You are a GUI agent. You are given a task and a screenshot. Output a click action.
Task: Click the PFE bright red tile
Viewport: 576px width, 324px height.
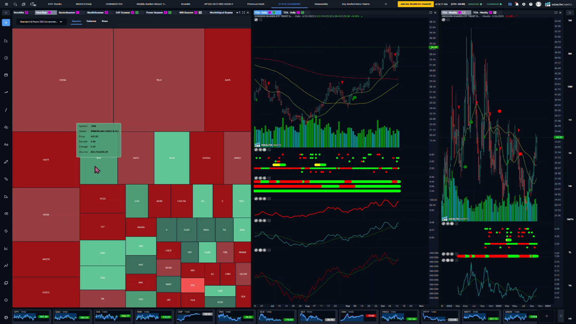(193, 285)
